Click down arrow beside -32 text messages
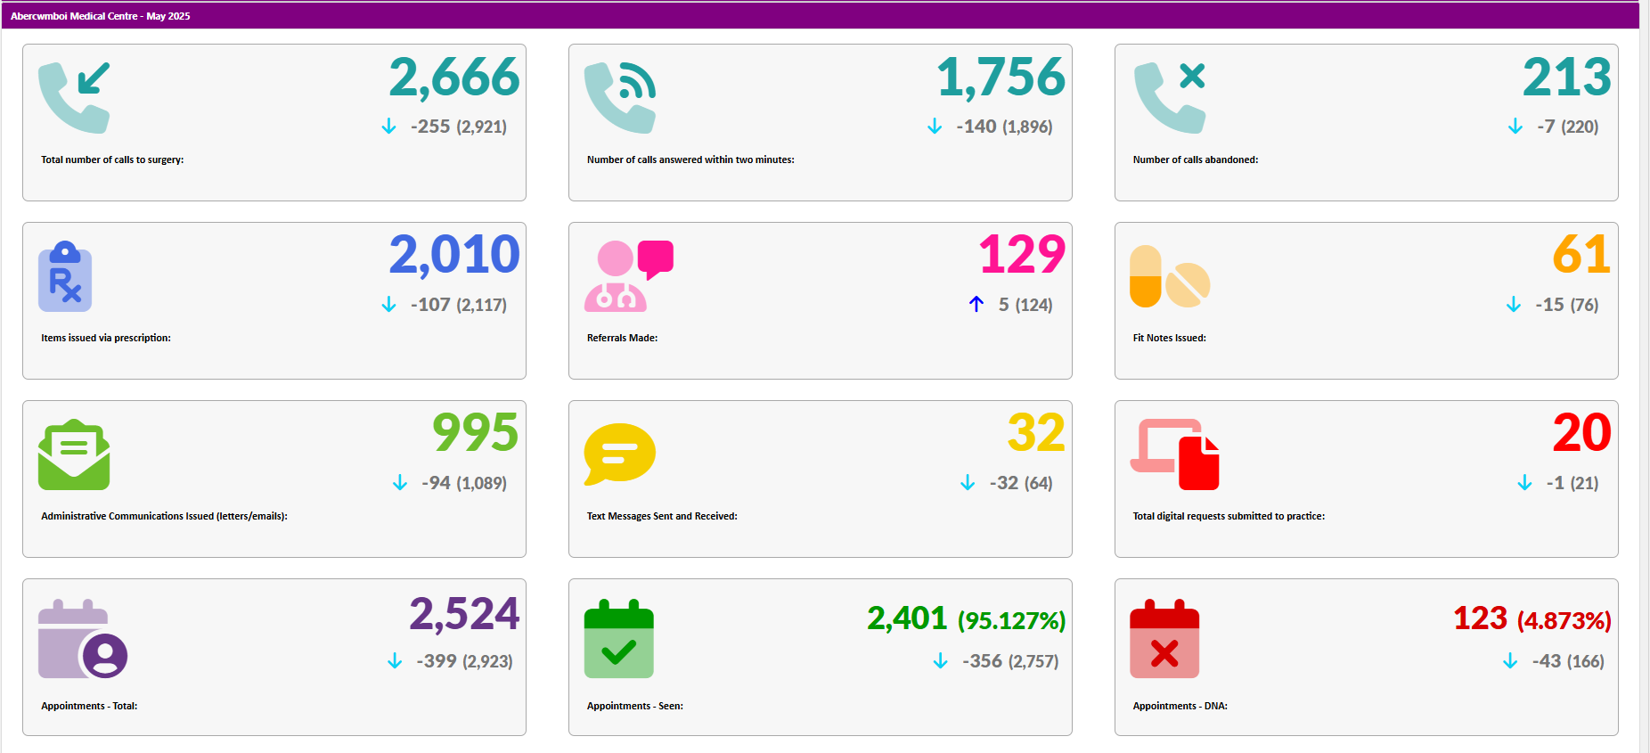 (x=968, y=483)
